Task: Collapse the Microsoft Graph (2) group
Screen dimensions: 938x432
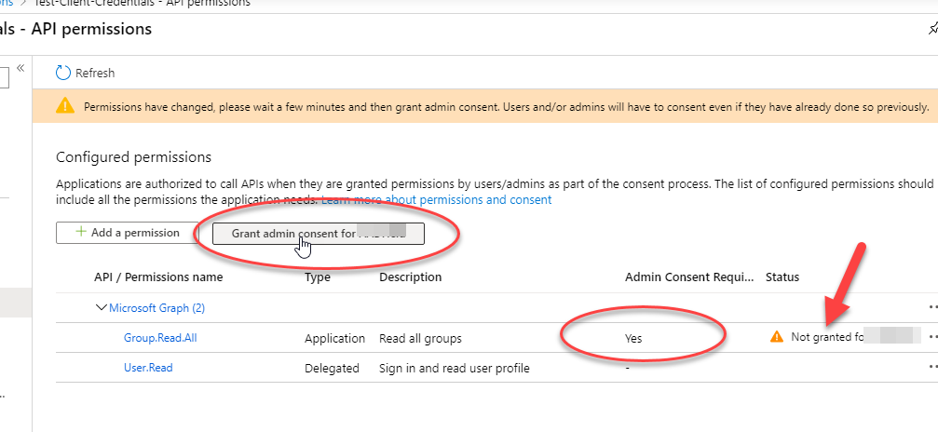Action: (101, 307)
